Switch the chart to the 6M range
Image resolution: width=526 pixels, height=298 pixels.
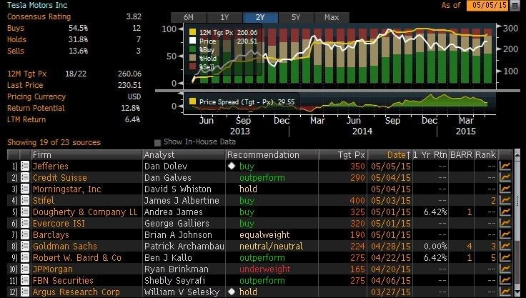[189, 17]
